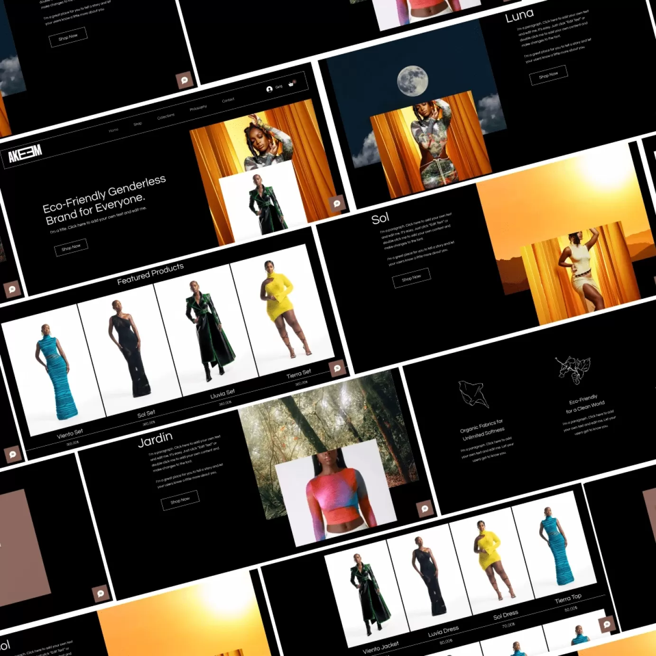Open the Collections menu item
656x656 pixels.
point(166,116)
